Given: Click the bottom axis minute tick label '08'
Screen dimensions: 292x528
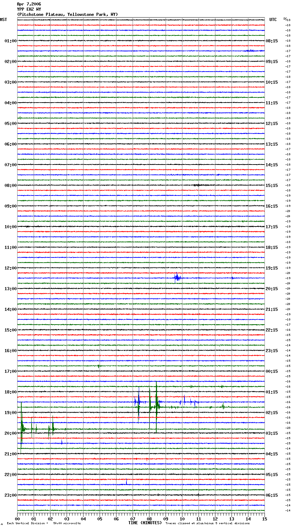Looking at the screenshot, I should click(x=149, y=519).
